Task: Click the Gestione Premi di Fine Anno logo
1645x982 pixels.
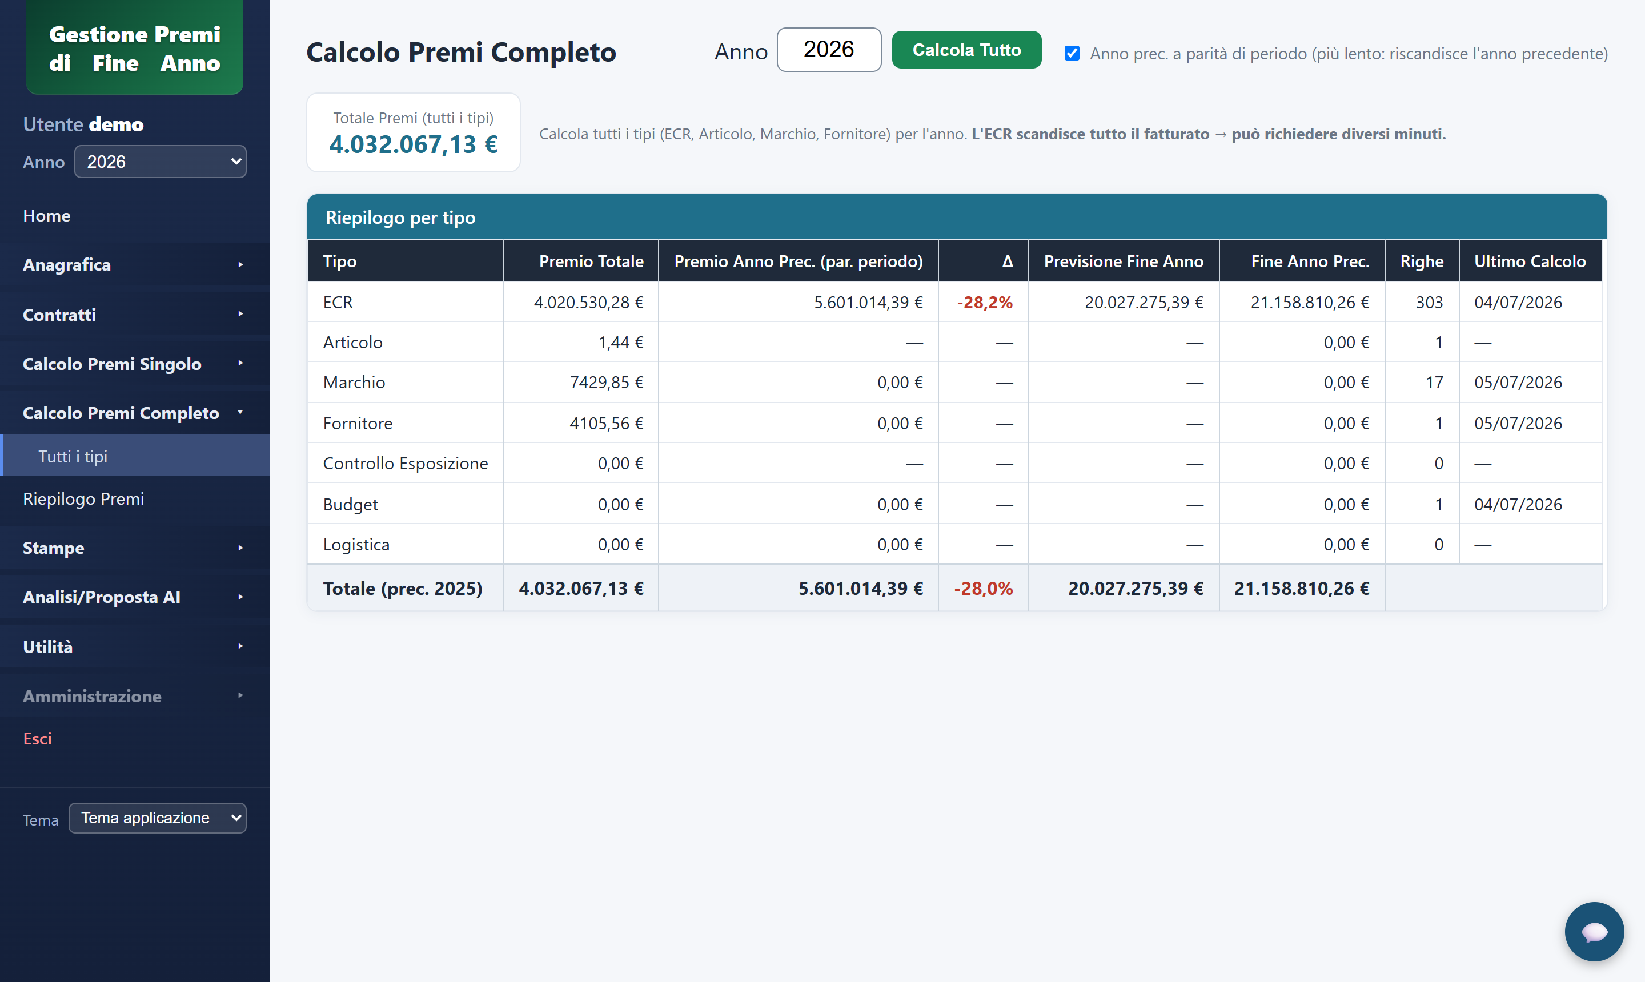Action: [134, 47]
